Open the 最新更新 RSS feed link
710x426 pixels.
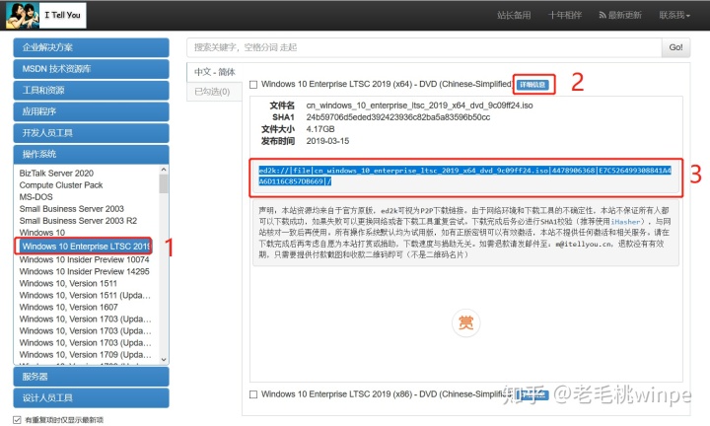[620, 16]
